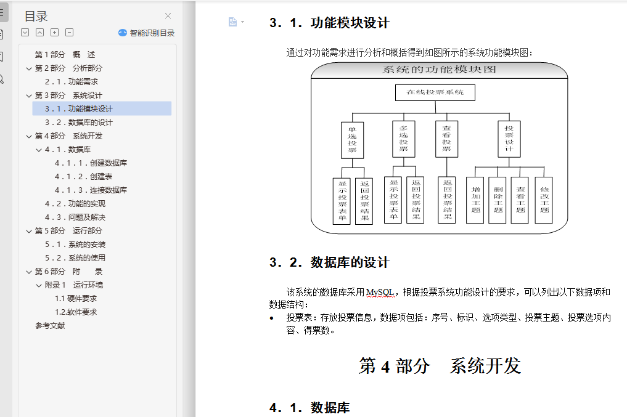Click the blue 智能识别目录 robot icon

pyautogui.click(x=122, y=33)
